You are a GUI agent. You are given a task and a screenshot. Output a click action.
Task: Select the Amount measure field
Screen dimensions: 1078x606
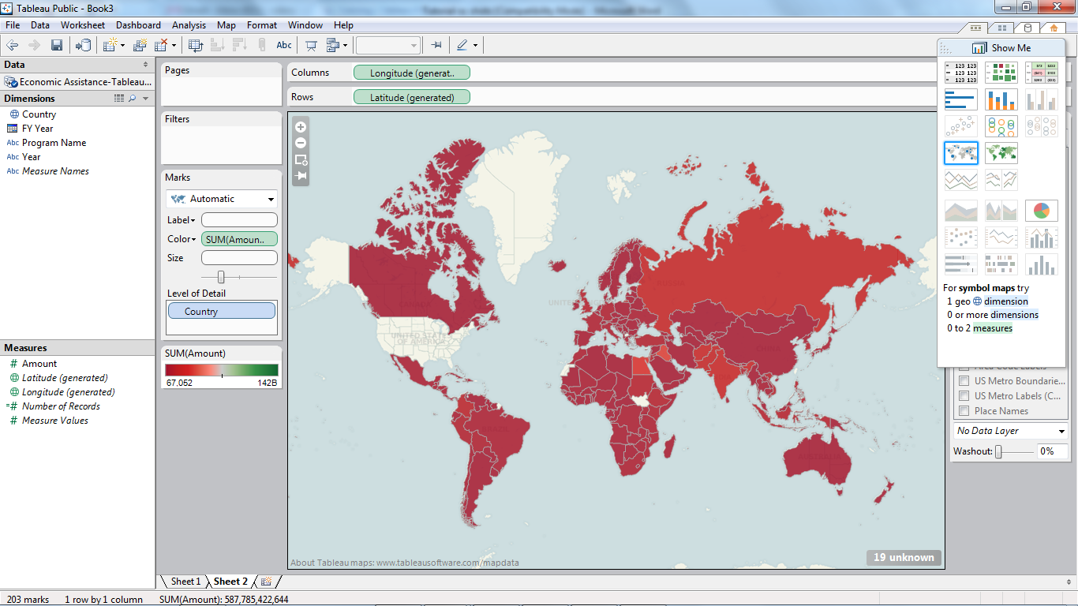(39, 364)
